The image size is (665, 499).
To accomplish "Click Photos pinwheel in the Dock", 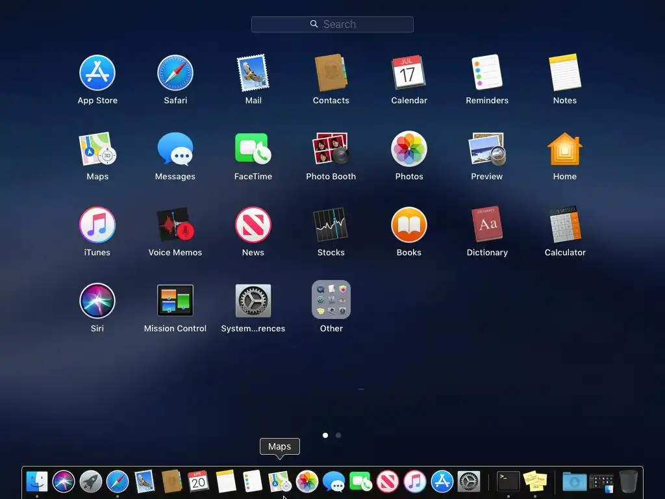I will point(307,481).
